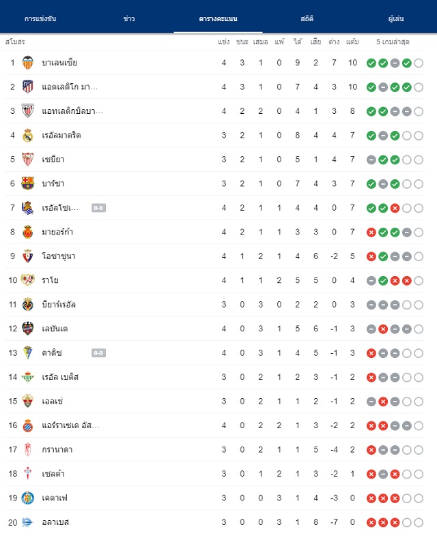Open team link บาเลนเซีย
The width and height of the screenshot is (437, 542).
coord(59,63)
